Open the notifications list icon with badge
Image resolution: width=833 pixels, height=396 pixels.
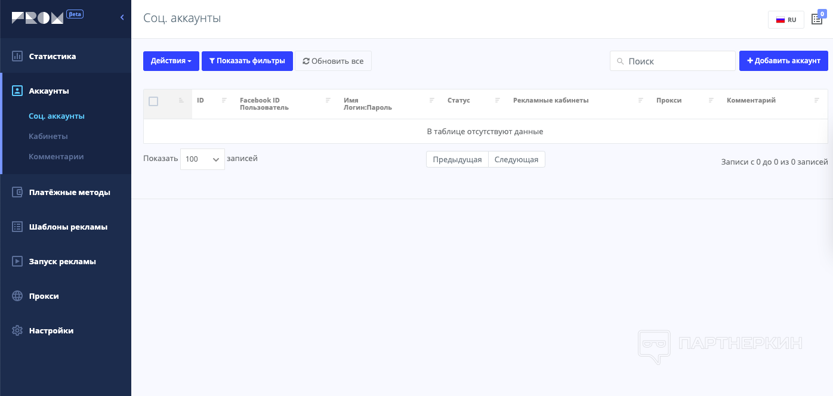pos(817,19)
